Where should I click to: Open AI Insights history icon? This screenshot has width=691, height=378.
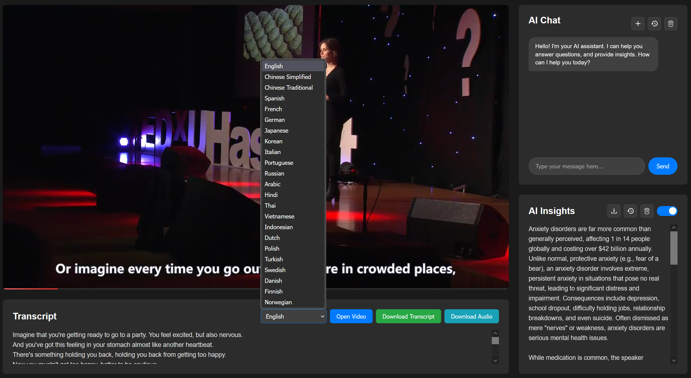630,211
